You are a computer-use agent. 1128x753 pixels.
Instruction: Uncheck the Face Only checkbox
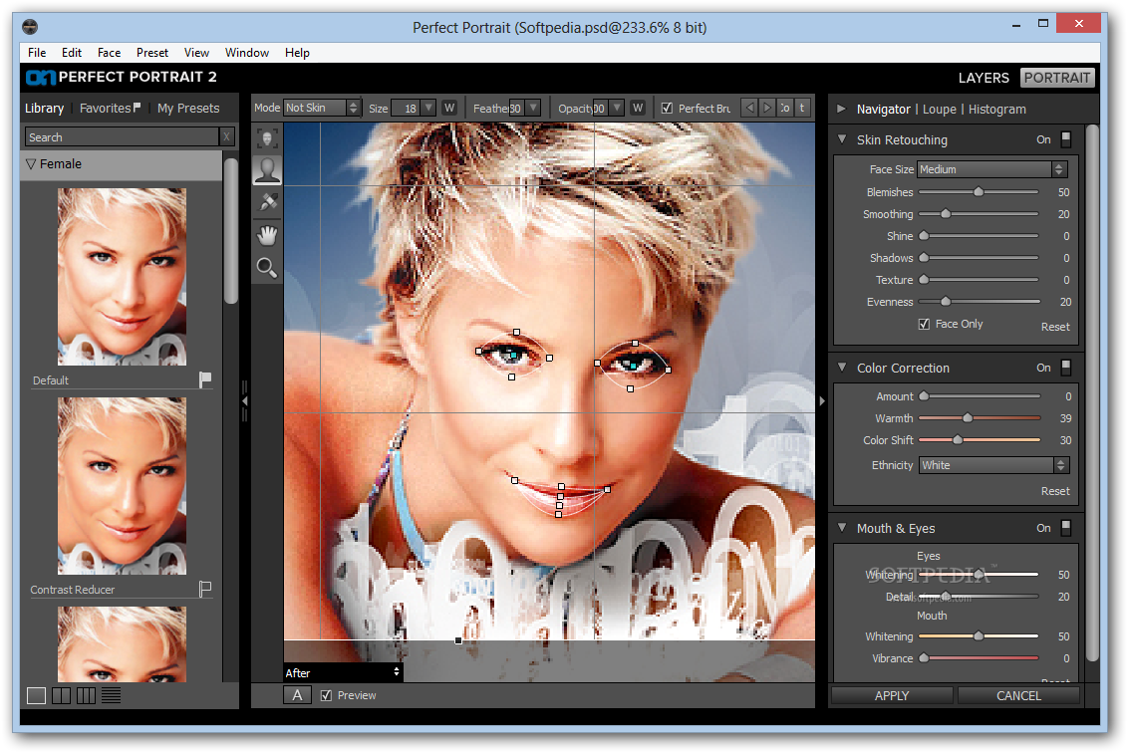[925, 325]
